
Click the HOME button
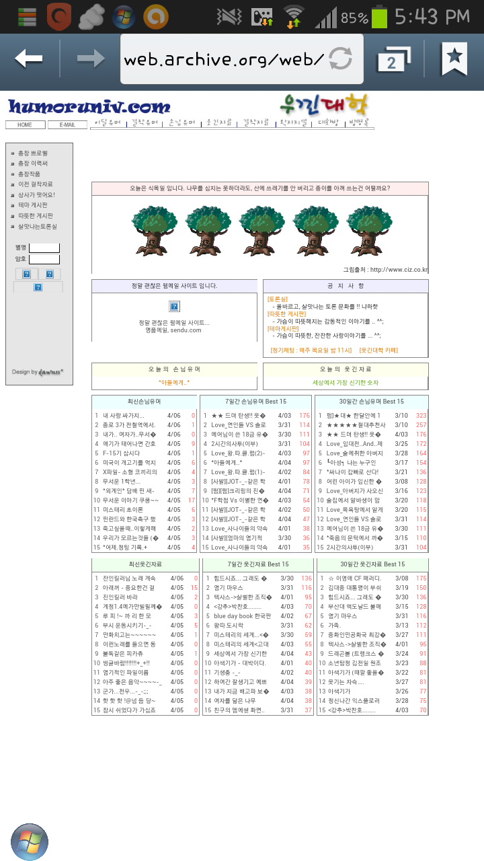25,125
